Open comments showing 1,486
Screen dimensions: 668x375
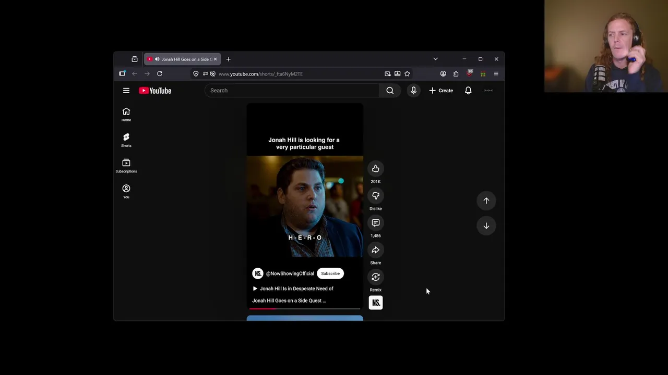point(375,223)
